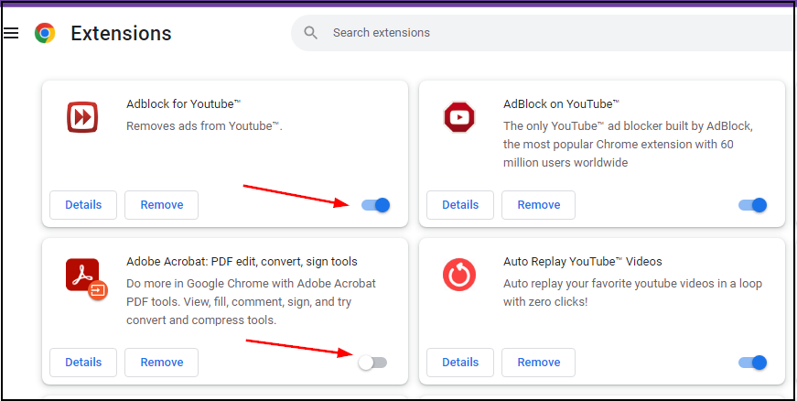Screen dimensions: 797x401
Task: Click the AdBlock on YouTube stop-sign icon
Action: point(459,117)
